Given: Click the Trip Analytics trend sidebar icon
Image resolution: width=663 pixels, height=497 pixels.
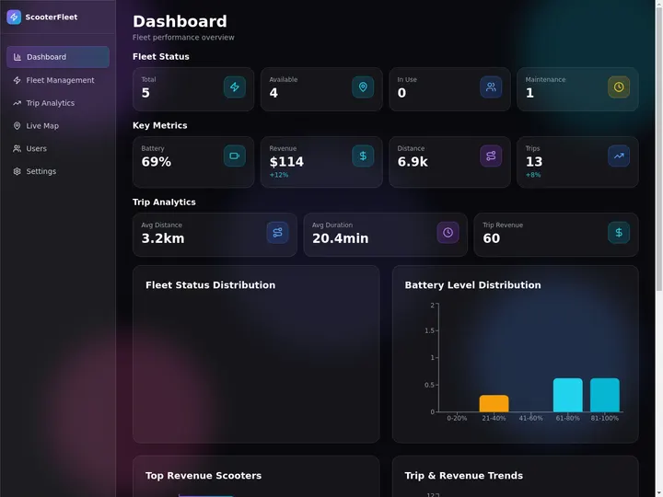Looking at the screenshot, I should [17, 103].
